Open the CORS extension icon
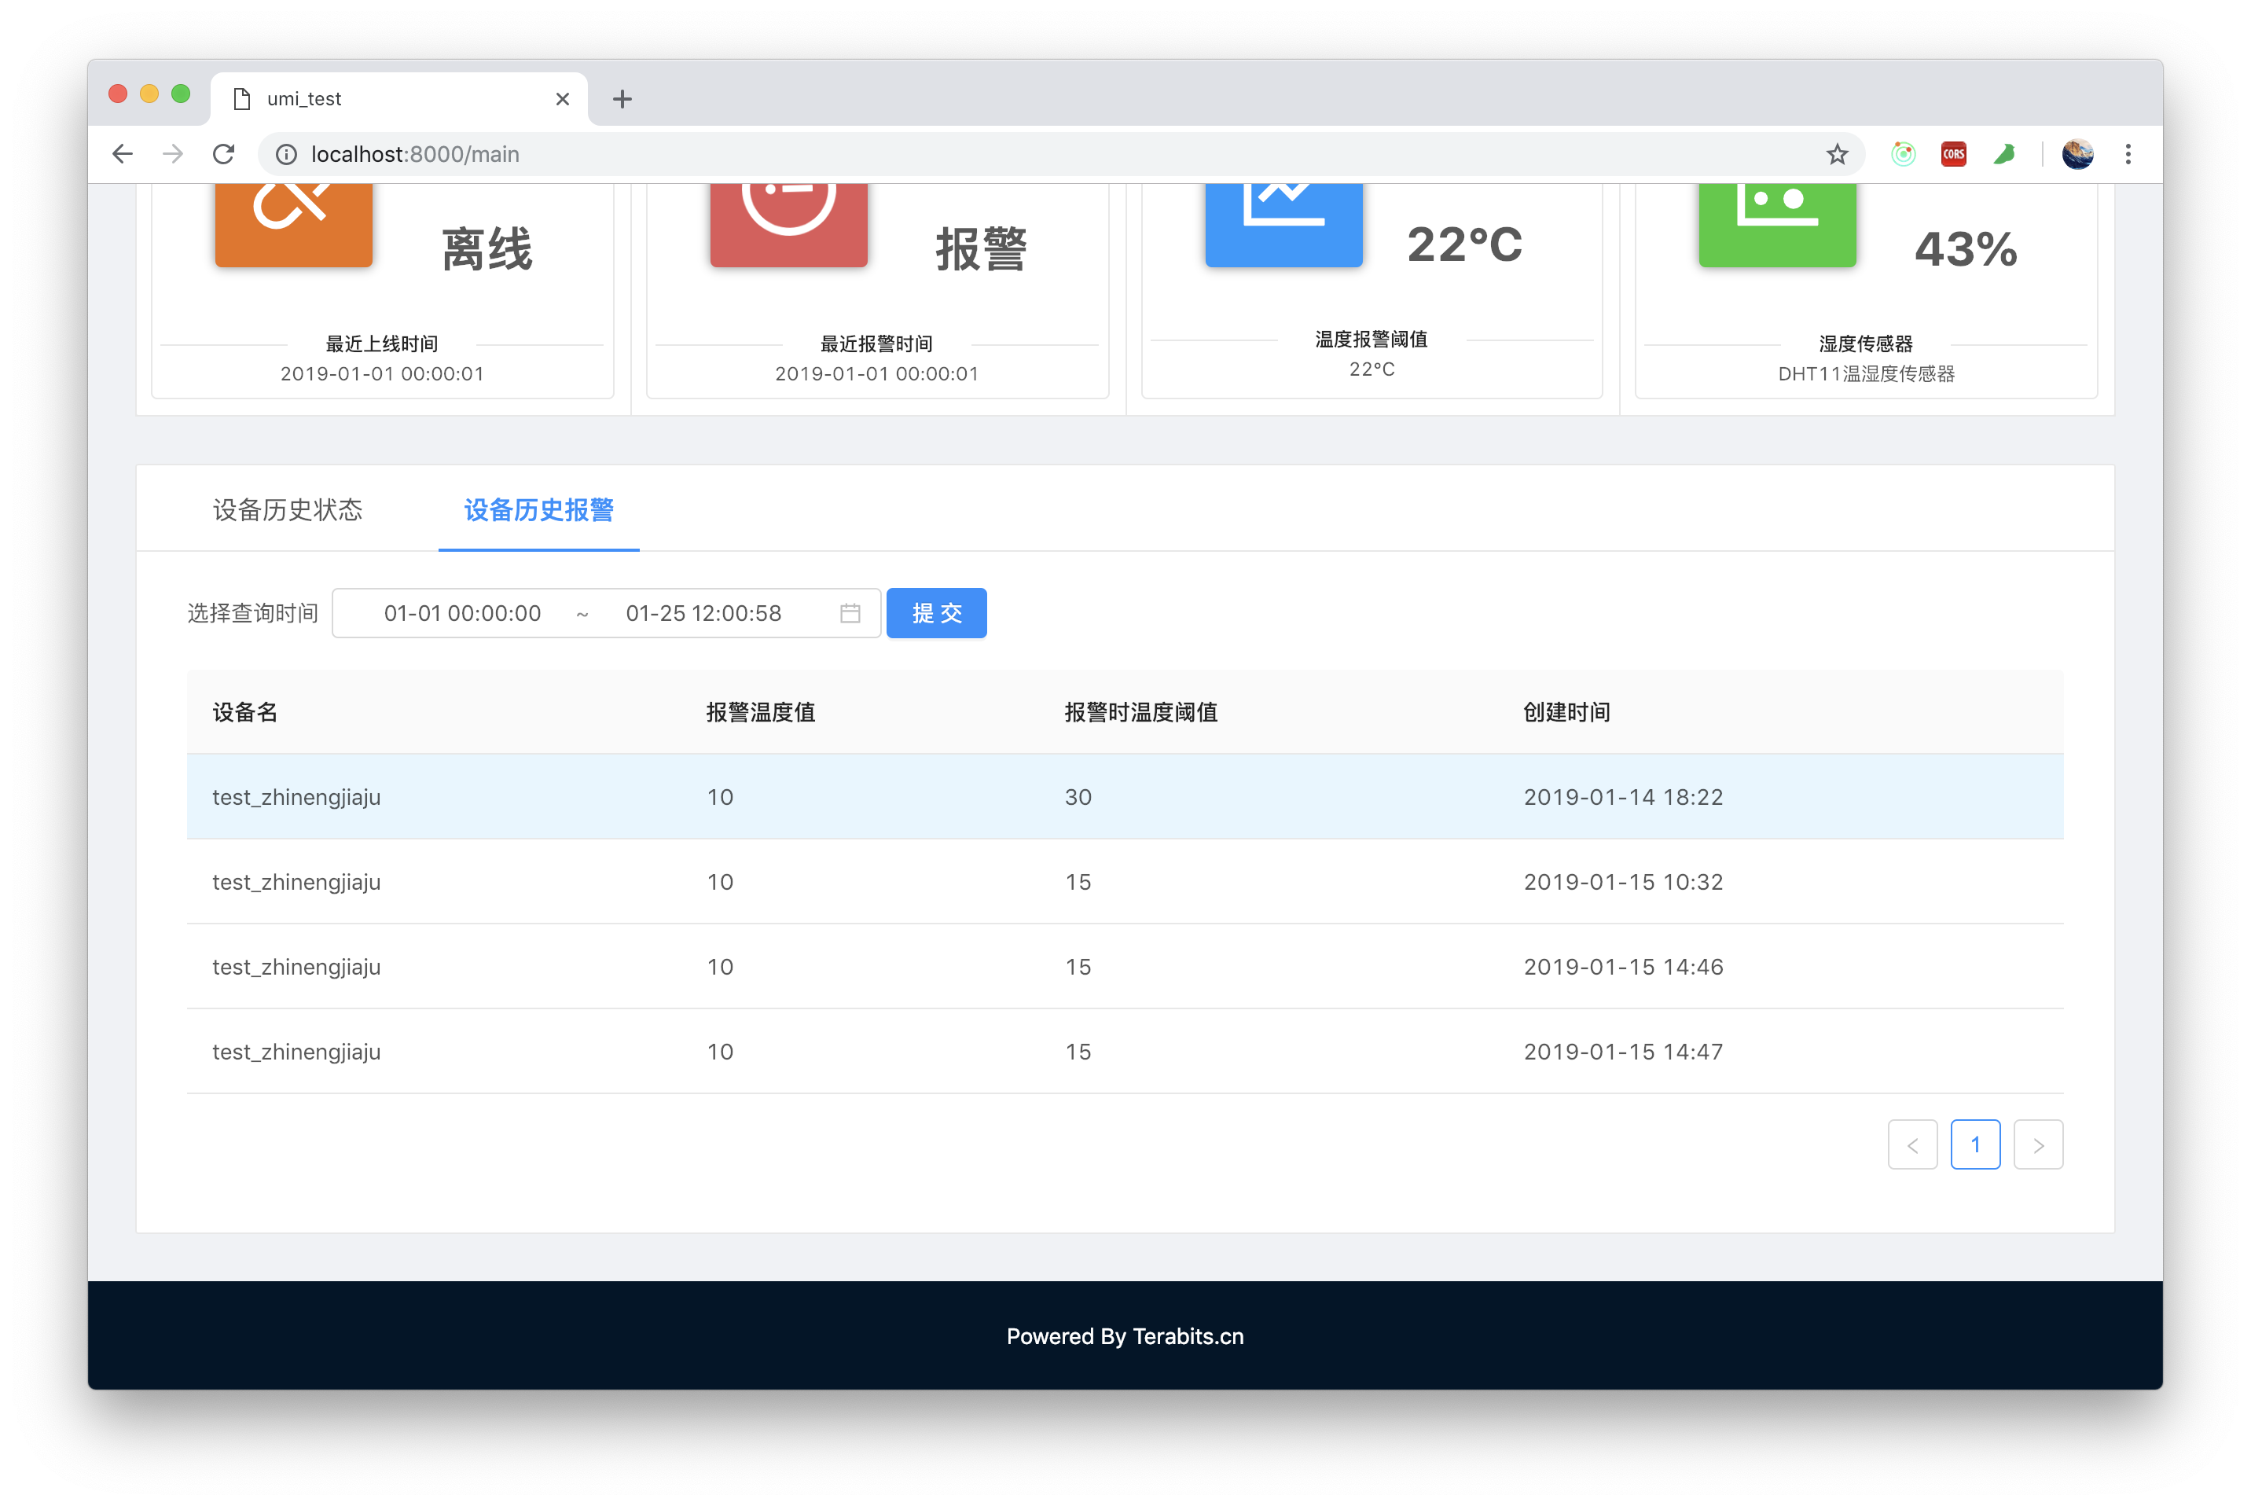 [x=1953, y=155]
